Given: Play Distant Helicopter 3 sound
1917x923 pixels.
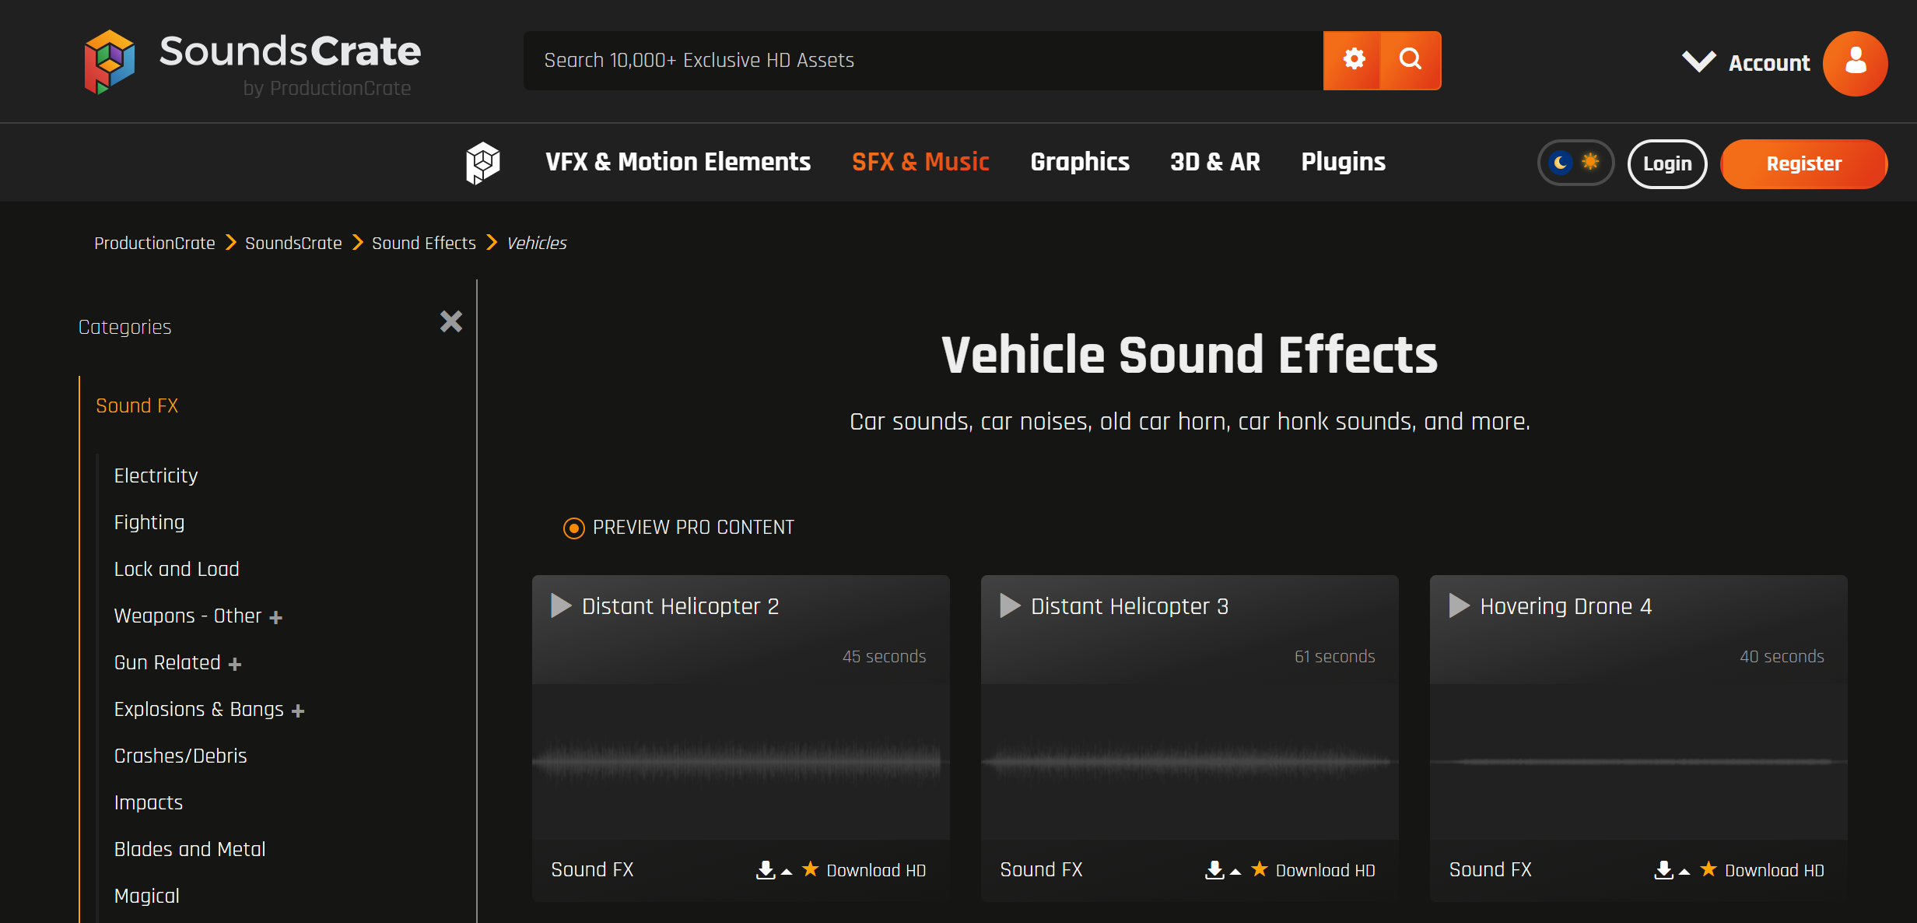Looking at the screenshot, I should point(1010,605).
